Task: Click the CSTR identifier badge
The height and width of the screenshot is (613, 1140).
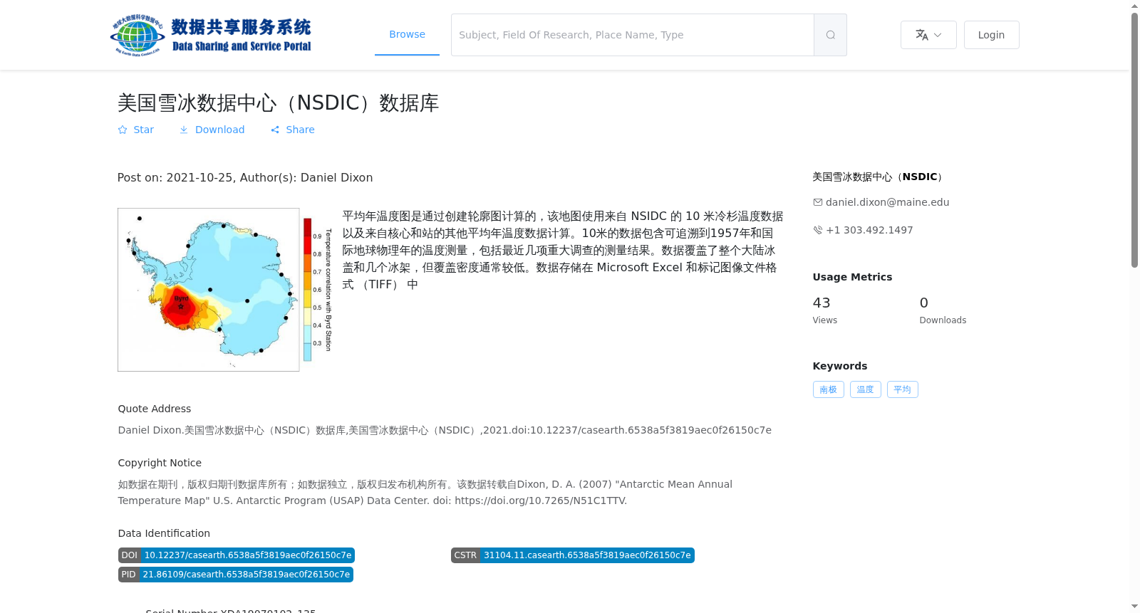Action: pyautogui.click(x=573, y=555)
